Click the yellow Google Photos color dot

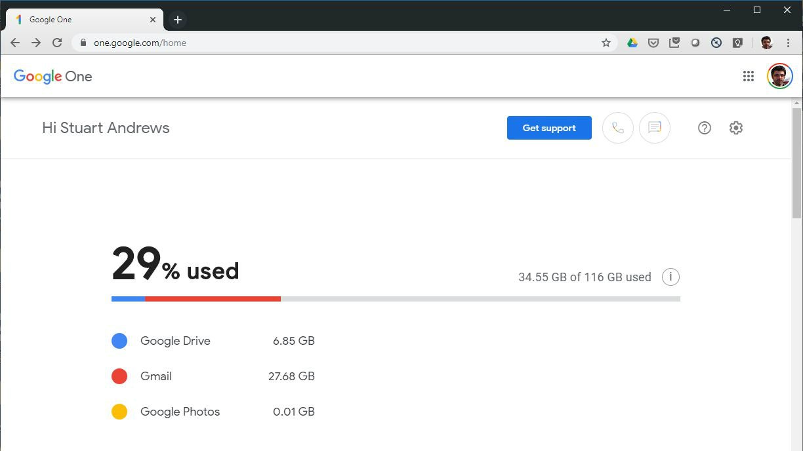pos(119,412)
